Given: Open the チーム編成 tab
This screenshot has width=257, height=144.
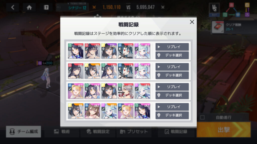Looking at the screenshot, I should tap(23, 131).
